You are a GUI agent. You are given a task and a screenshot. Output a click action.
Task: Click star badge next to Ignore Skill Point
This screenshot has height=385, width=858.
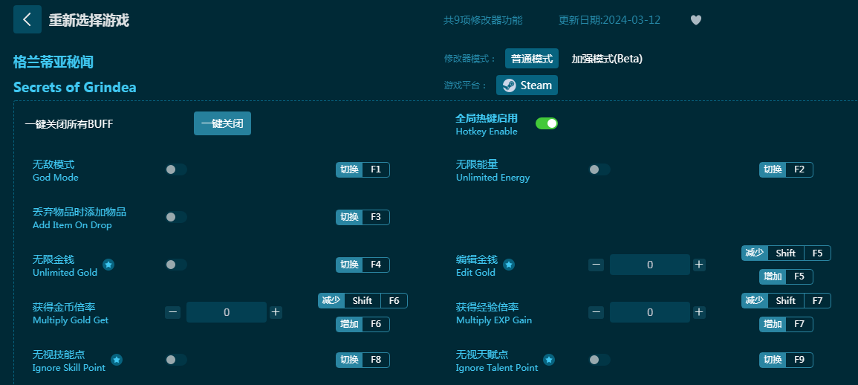click(x=117, y=360)
